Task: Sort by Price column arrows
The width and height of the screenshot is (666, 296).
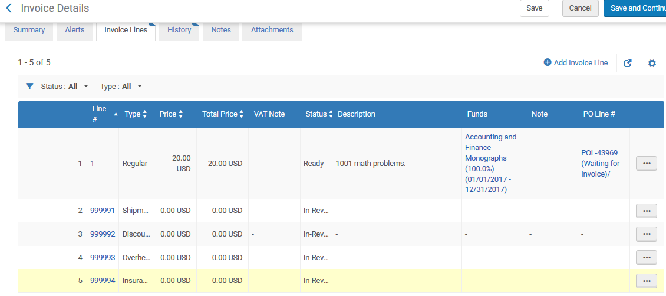Action: pyautogui.click(x=180, y=114)
